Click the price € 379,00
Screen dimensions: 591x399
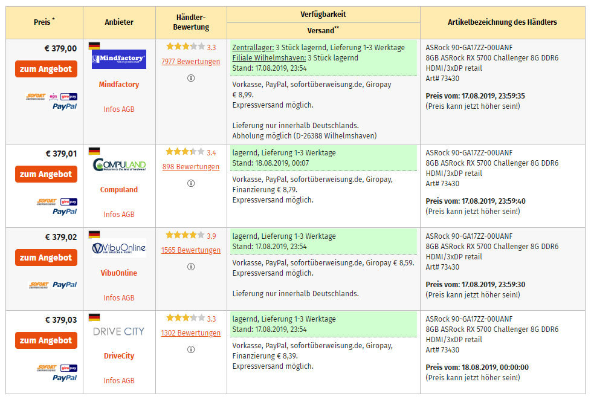(x=60, y=48)
